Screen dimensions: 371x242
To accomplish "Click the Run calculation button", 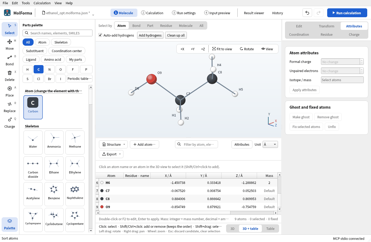I will pyautogui.click(x=347, y=13).
